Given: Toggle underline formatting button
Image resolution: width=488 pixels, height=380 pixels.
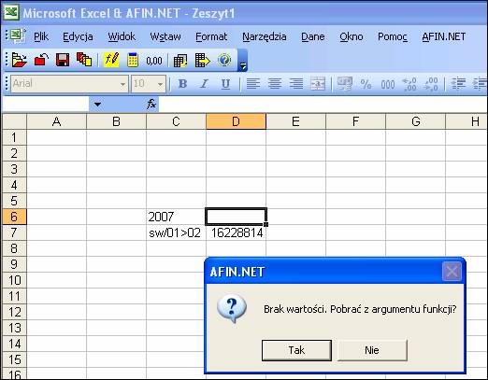Looking at the screenshot, I should point(225,84).
